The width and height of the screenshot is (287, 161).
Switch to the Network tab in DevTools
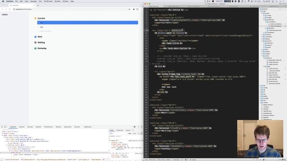click(x=38, y=127)
